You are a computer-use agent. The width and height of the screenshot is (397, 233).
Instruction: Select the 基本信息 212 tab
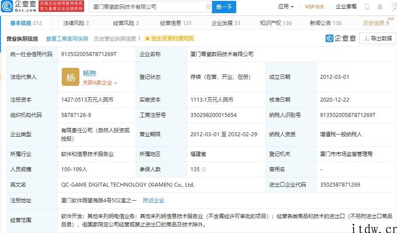(26, 23)
